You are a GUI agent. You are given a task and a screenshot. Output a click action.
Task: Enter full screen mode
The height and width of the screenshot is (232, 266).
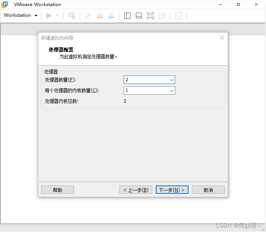pyautogui.click(x=150, y=16)
